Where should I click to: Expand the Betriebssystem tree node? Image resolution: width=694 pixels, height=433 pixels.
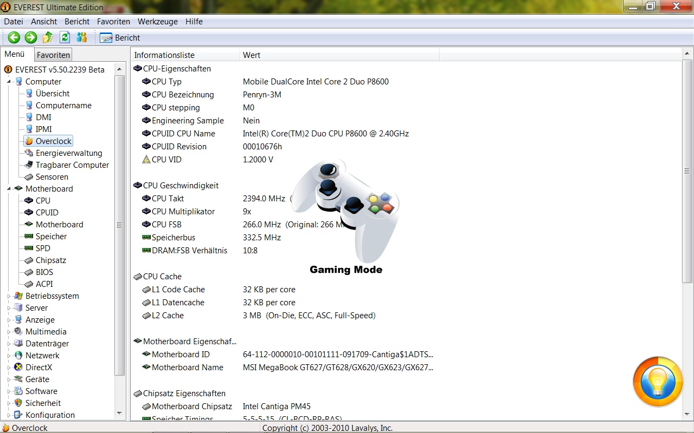coord(9,296)
